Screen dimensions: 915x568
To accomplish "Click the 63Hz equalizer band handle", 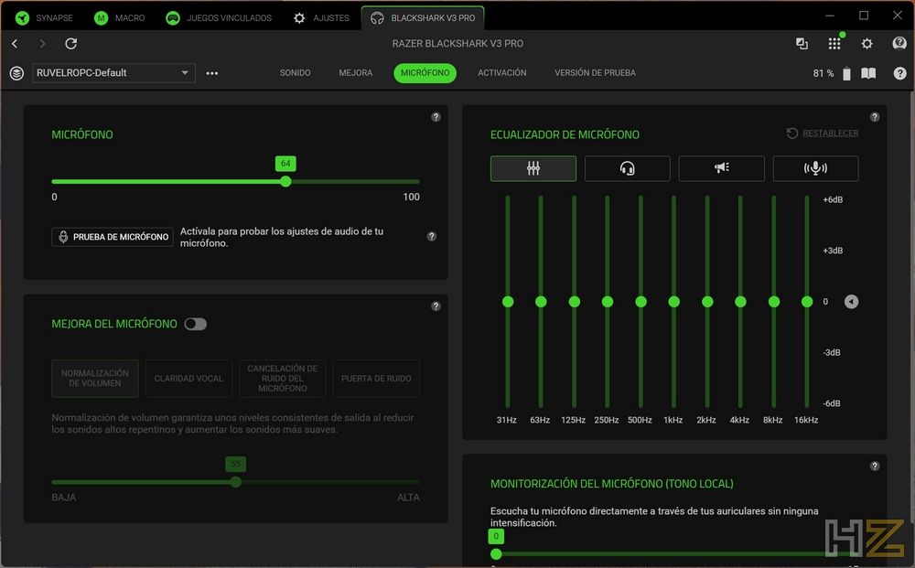I will pyautogui.click(x=541, y=302).
